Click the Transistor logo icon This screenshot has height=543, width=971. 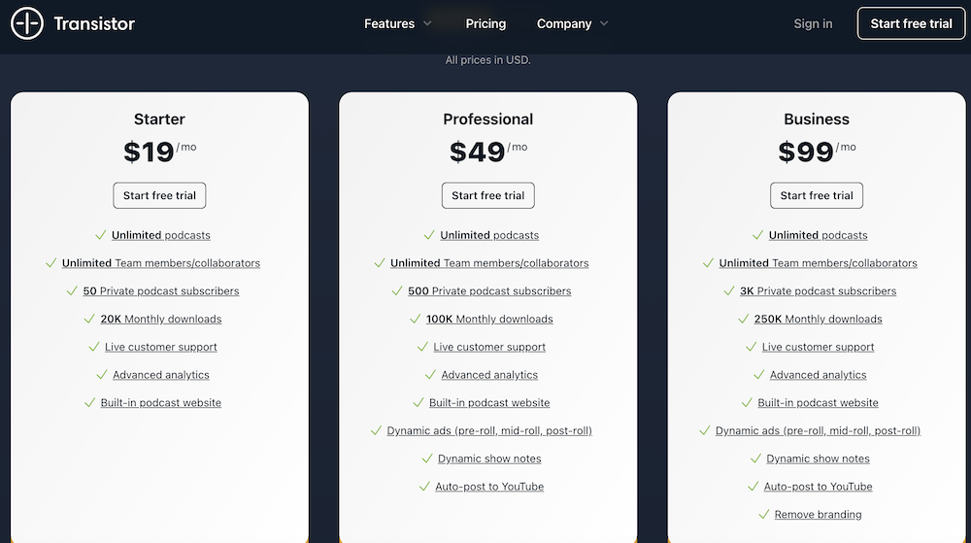click(x=27, y=23)
